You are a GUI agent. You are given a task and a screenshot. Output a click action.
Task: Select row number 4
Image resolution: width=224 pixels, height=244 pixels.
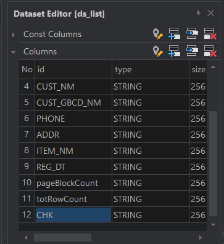[x=27, y=86]
